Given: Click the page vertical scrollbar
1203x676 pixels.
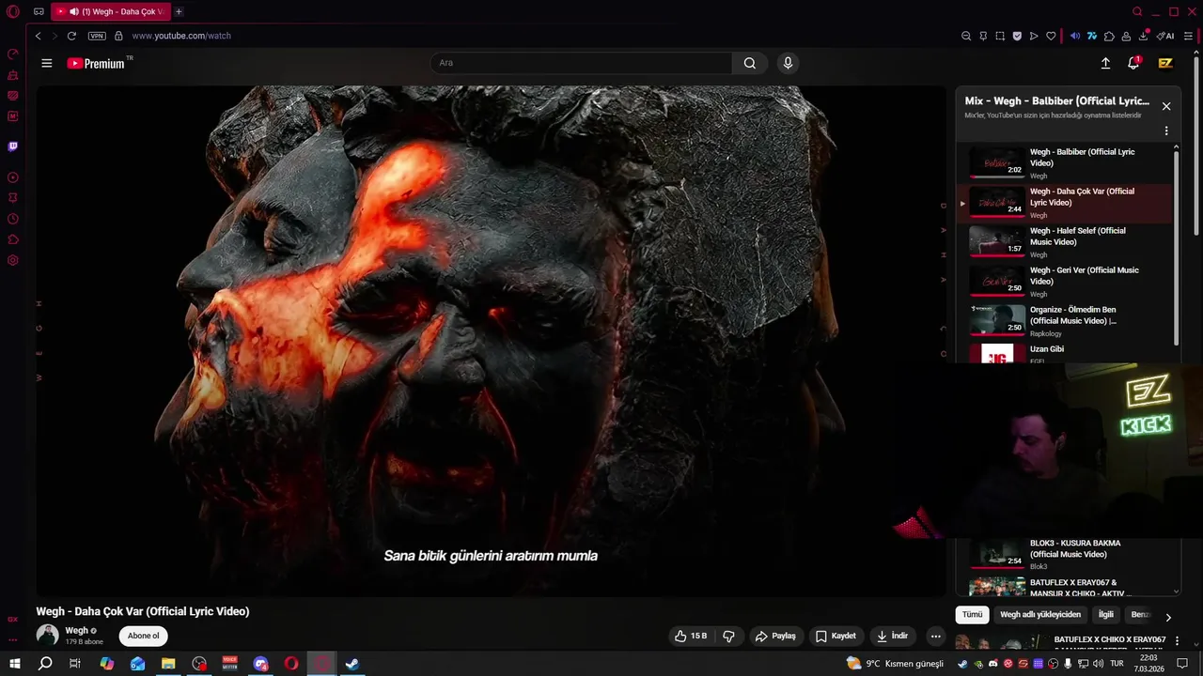Looking at the screenshot, I should coord(1196,146).
